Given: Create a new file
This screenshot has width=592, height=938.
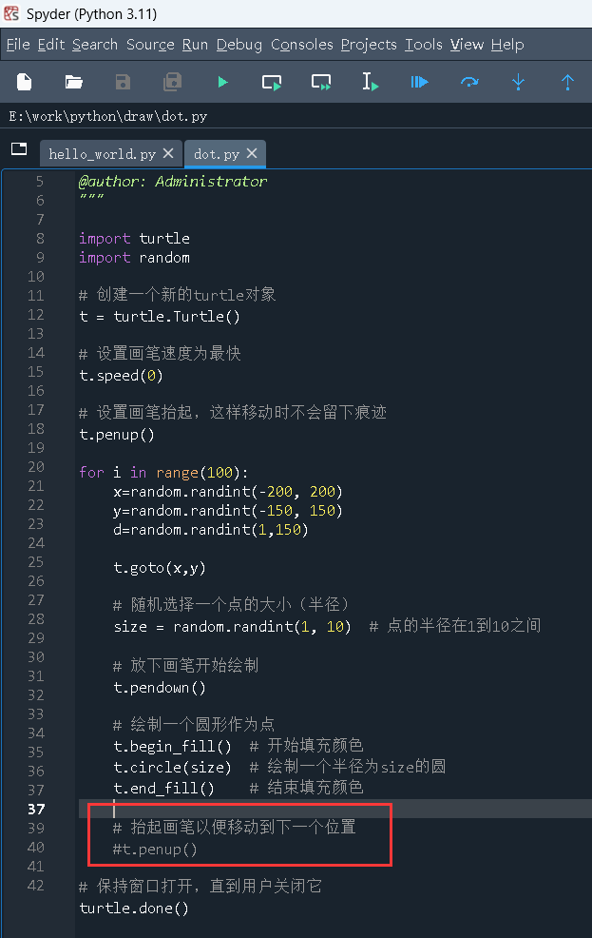Looking at the screenshot, I should (x=24, y=82).
